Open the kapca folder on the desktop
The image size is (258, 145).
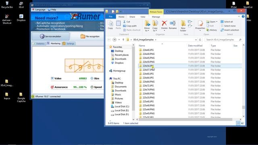point(7,96)
